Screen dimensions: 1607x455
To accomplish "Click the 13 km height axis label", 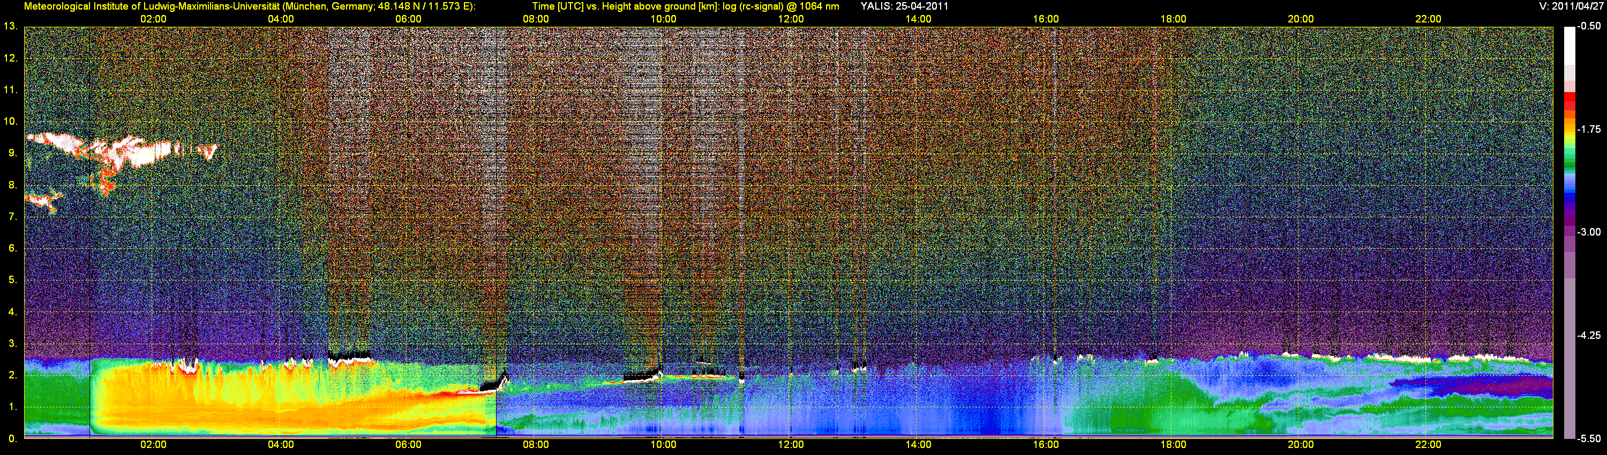I will pos(10,26).
